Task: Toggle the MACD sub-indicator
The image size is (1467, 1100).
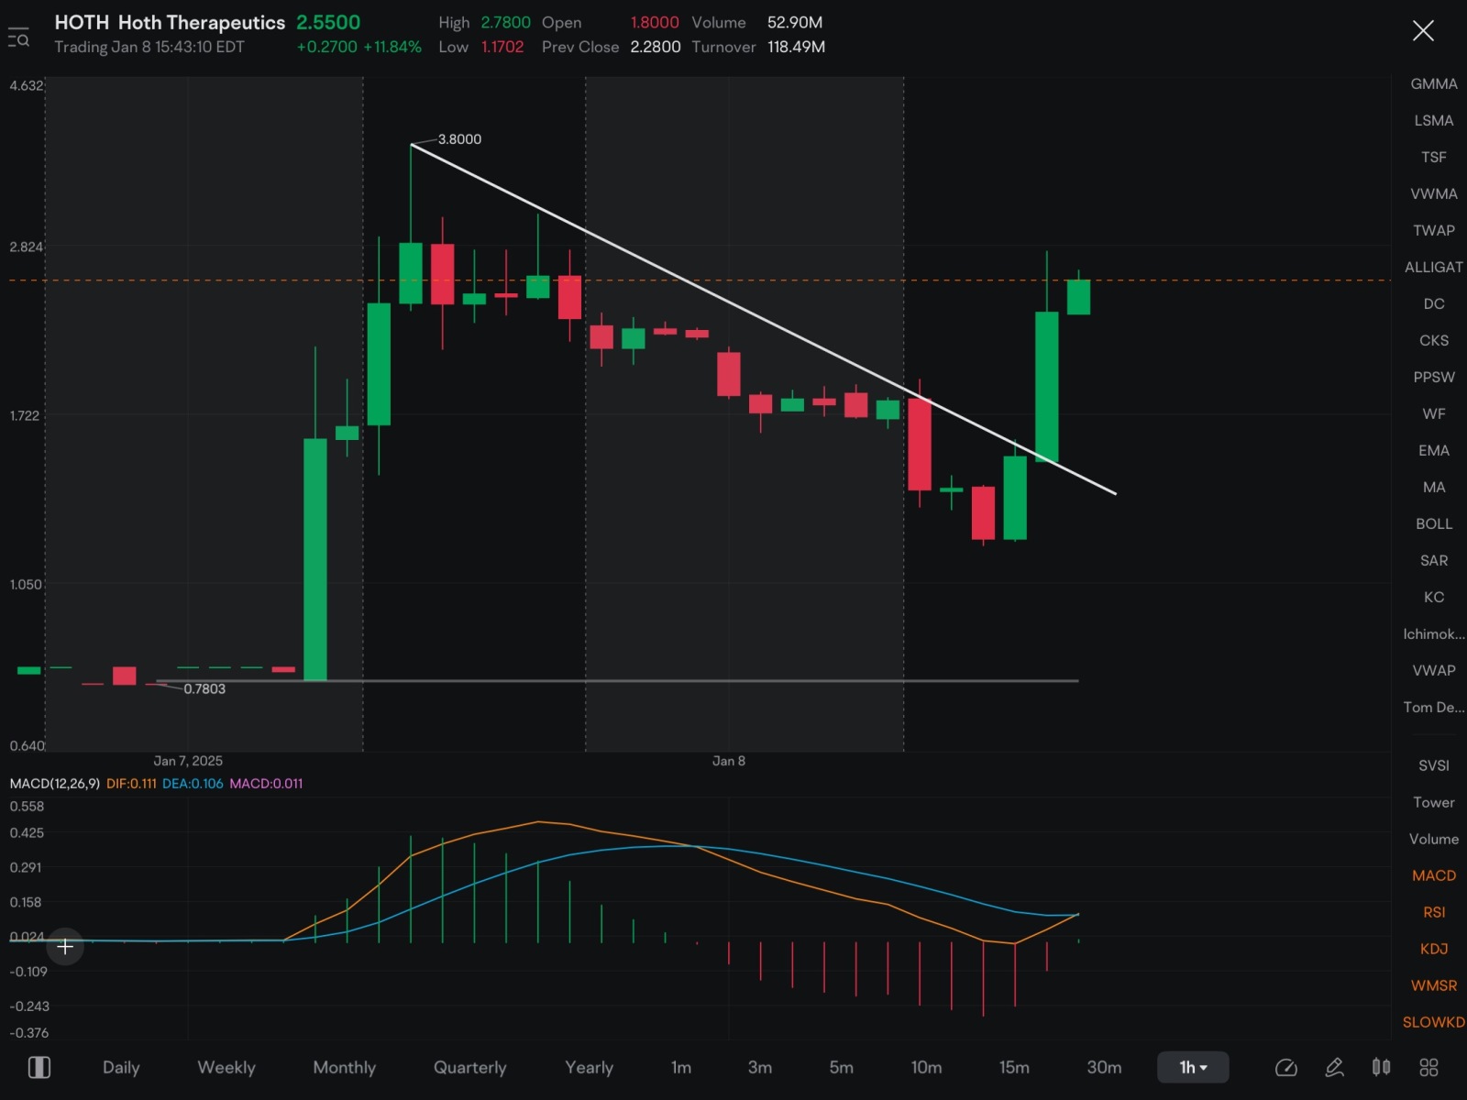Action: click(x=1434, y=875)
